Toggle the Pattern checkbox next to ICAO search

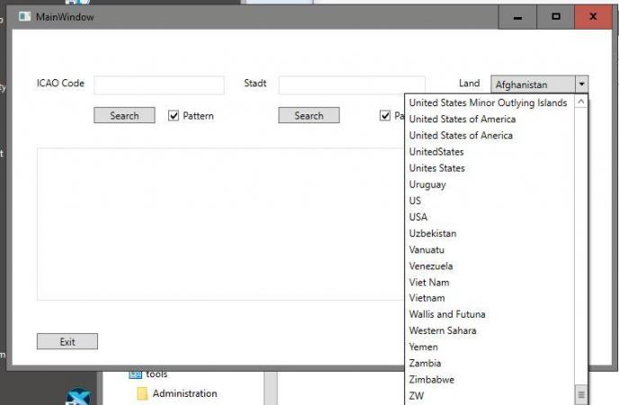point(174,115)
